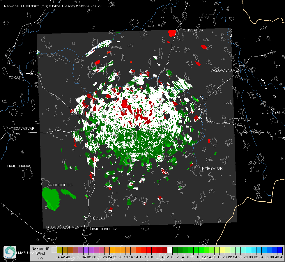Click the HAJDÚBÖSZÖRMÉNY label
Image resolution: width=285 pixels, height=262 pixels.
(63, 227)
